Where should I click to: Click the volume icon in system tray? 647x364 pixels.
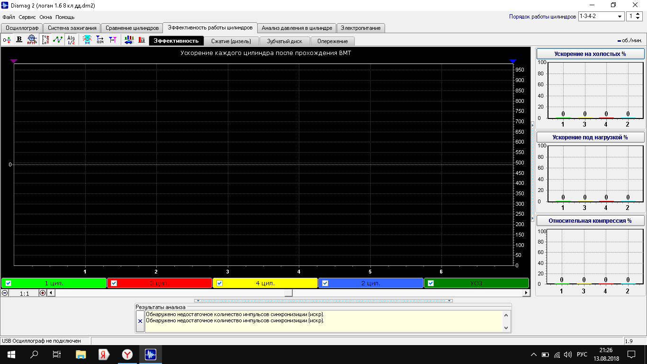[x=568, y=354]
